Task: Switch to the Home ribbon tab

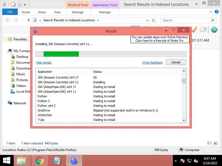Action: coord(26,12)
